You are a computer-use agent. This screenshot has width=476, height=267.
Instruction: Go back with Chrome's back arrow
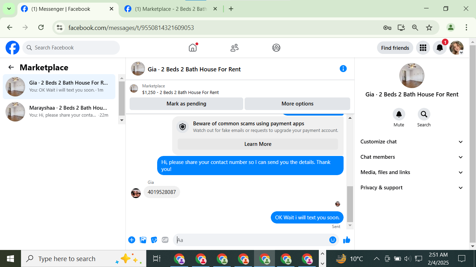click(x=10, y=28)
